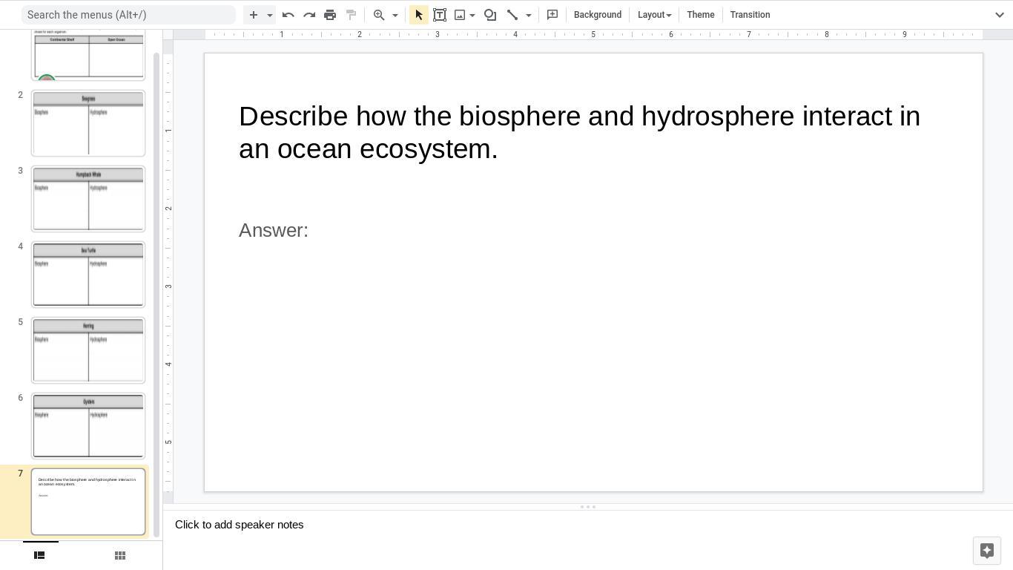Open the Shape tool
1013x570 pixels.
[x=490, y=15]
